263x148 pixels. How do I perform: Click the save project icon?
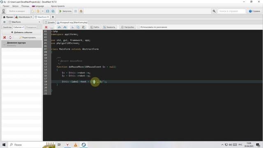(48, 11)
